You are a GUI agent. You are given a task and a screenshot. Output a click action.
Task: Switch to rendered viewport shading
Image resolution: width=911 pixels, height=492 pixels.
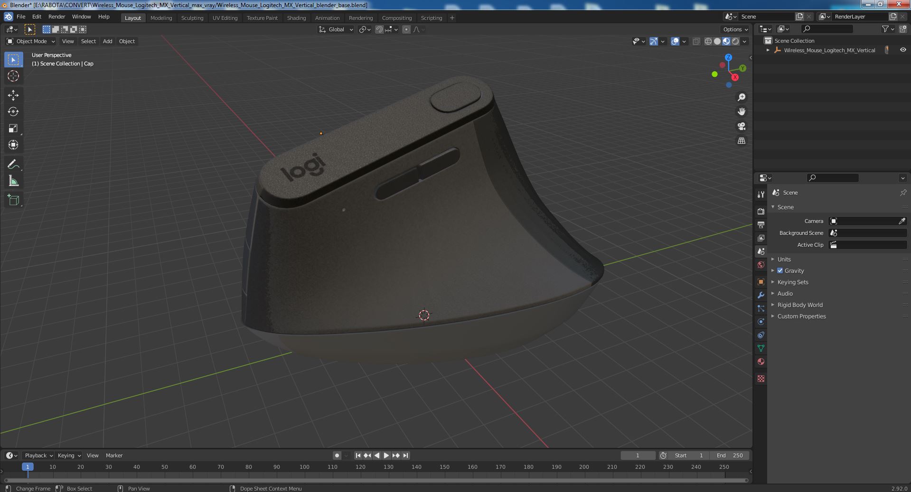coord(735,41)
